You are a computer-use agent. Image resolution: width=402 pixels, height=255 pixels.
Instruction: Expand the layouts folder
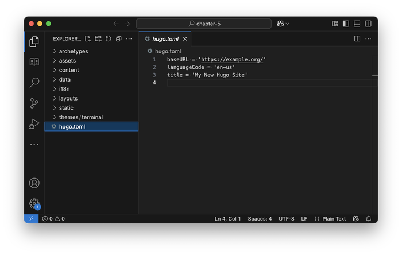tap(91, 98)
